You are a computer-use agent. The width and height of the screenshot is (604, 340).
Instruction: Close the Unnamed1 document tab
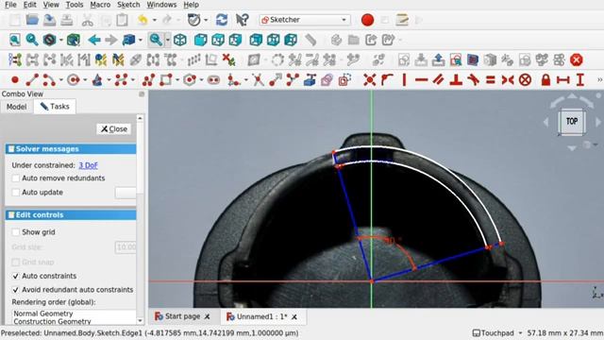click(294, 317)
